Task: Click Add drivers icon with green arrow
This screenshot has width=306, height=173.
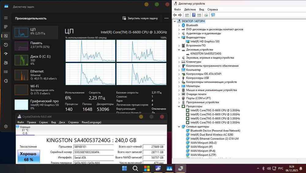Action: [x=206, y=15]
